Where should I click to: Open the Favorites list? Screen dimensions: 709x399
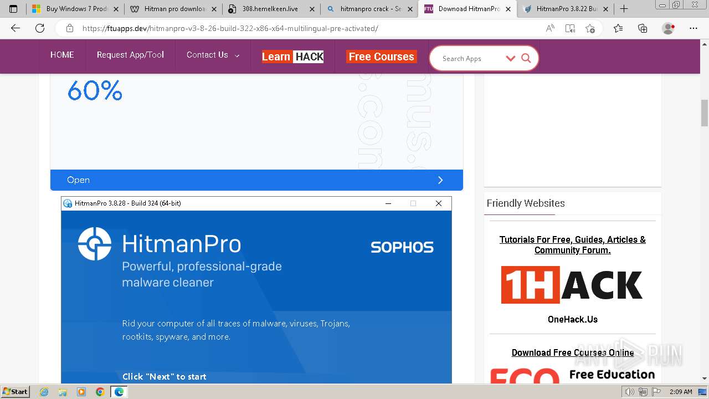pyautogui.click(x=618, y=28)
